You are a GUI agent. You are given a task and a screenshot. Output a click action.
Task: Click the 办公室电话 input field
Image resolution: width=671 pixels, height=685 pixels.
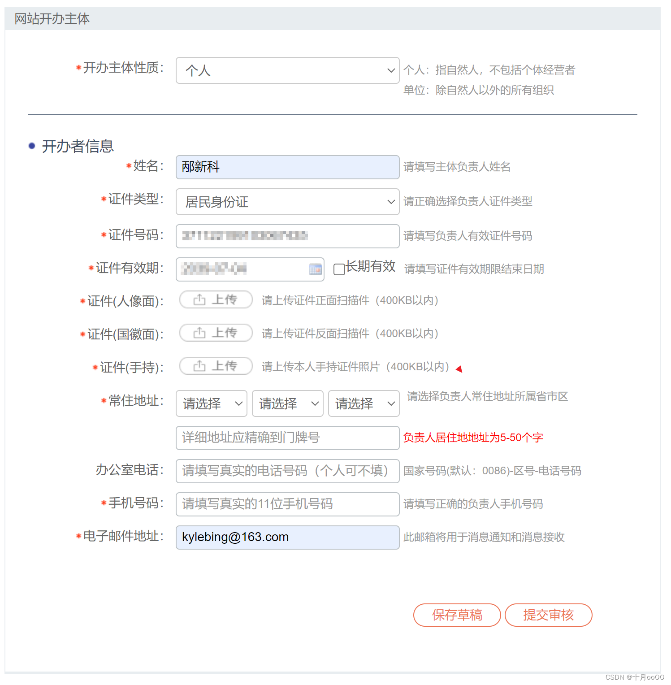[287, 471]
